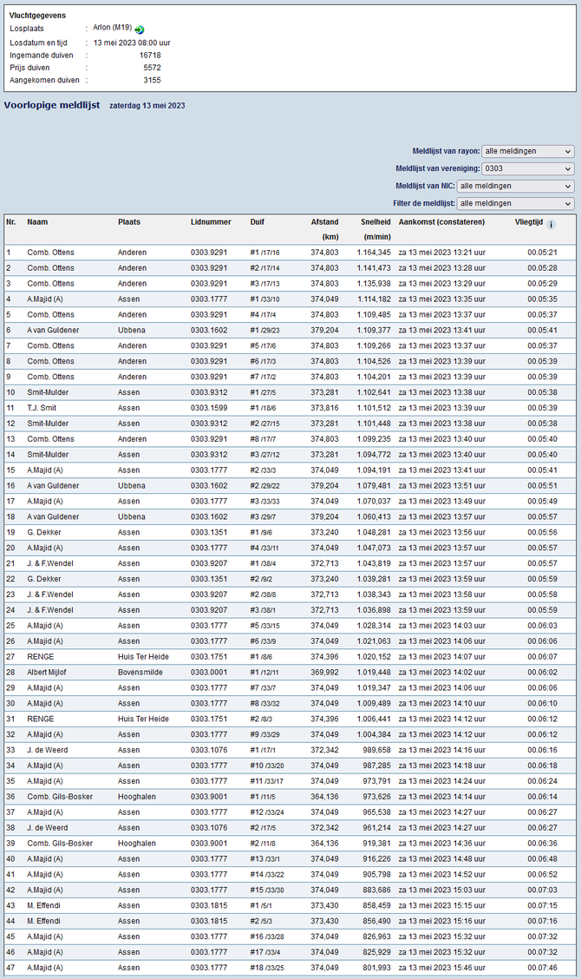
Task: Click pigeon #1 /33/10 in row 4
Action: (265, 299)
